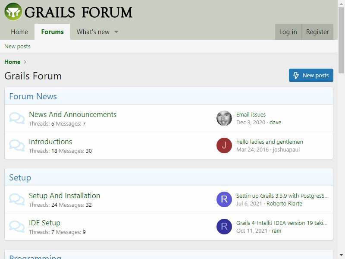
Task: Click the 'Oct 11, 2021' date
Action: pyautogui.click(x=252, y=231)
